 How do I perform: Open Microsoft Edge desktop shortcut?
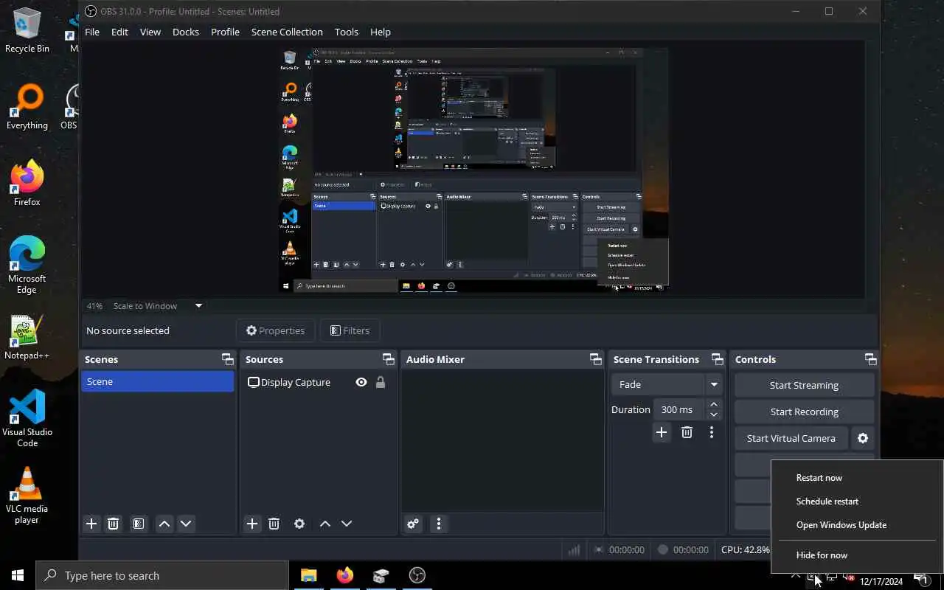pos(27,265)
